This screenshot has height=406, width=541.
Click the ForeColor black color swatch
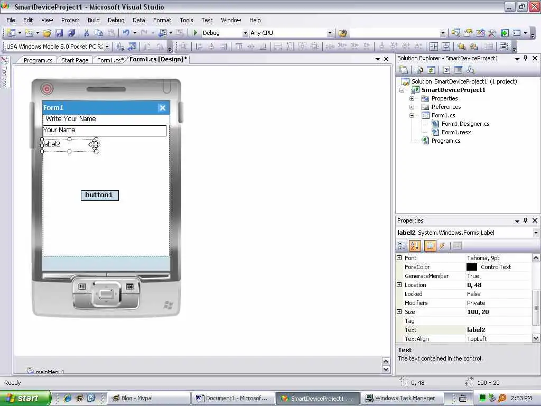(471, 267)
